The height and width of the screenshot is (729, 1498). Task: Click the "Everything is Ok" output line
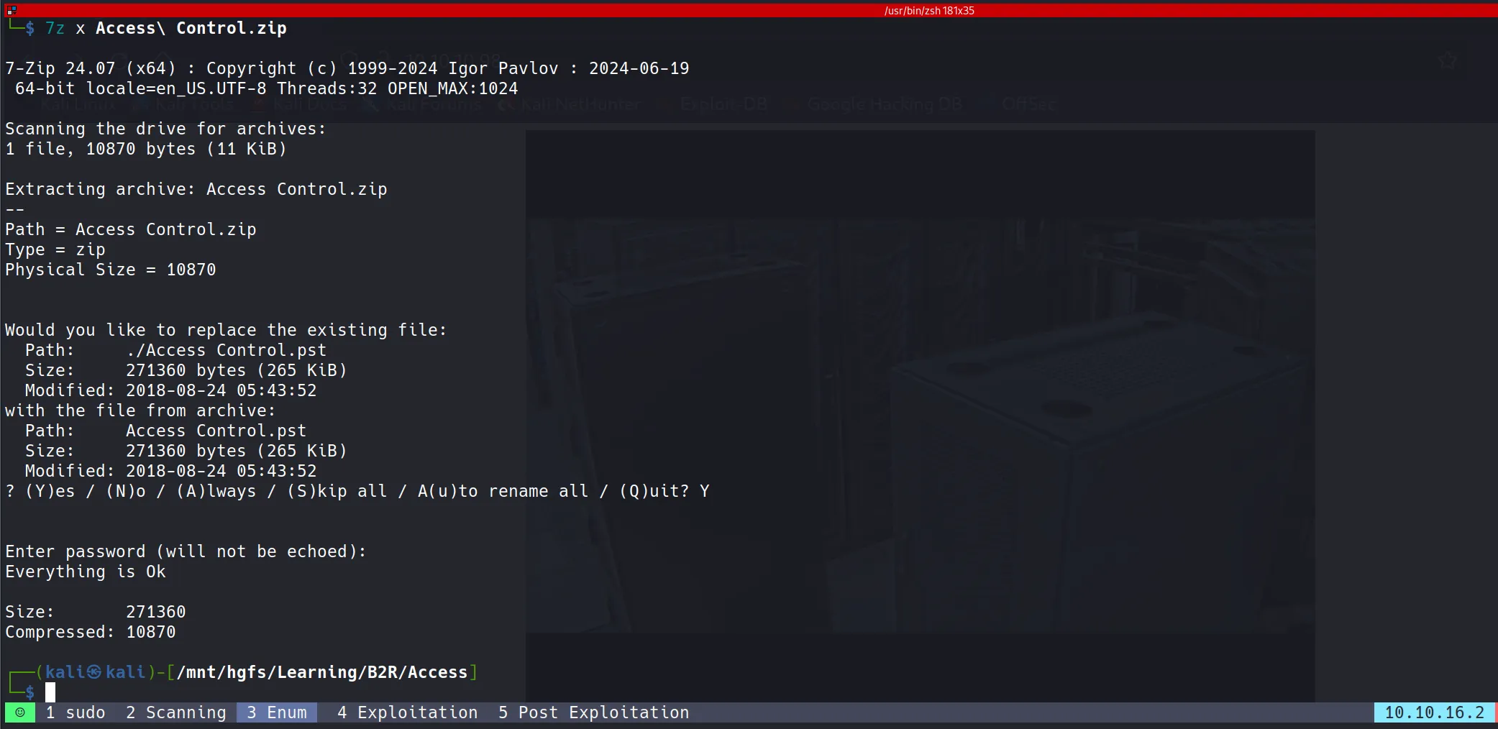click(86, 572)
